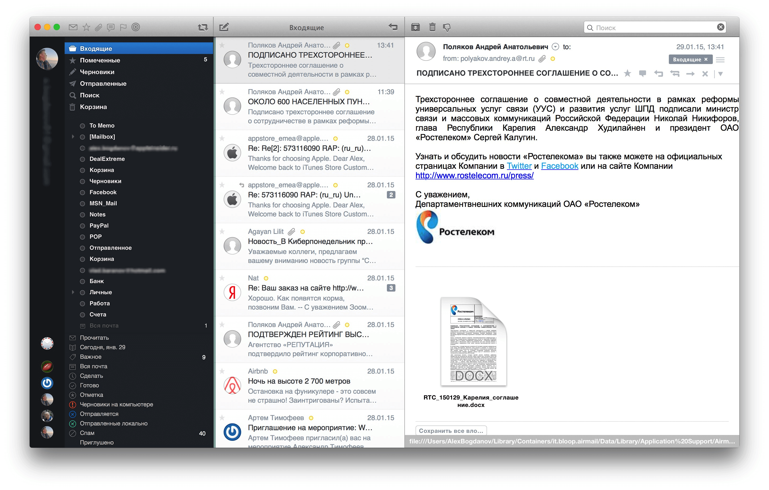Viewport: 769px width, 490px height.
Task: Click the target filter icon in toolbar
Action: pos(136,27)
